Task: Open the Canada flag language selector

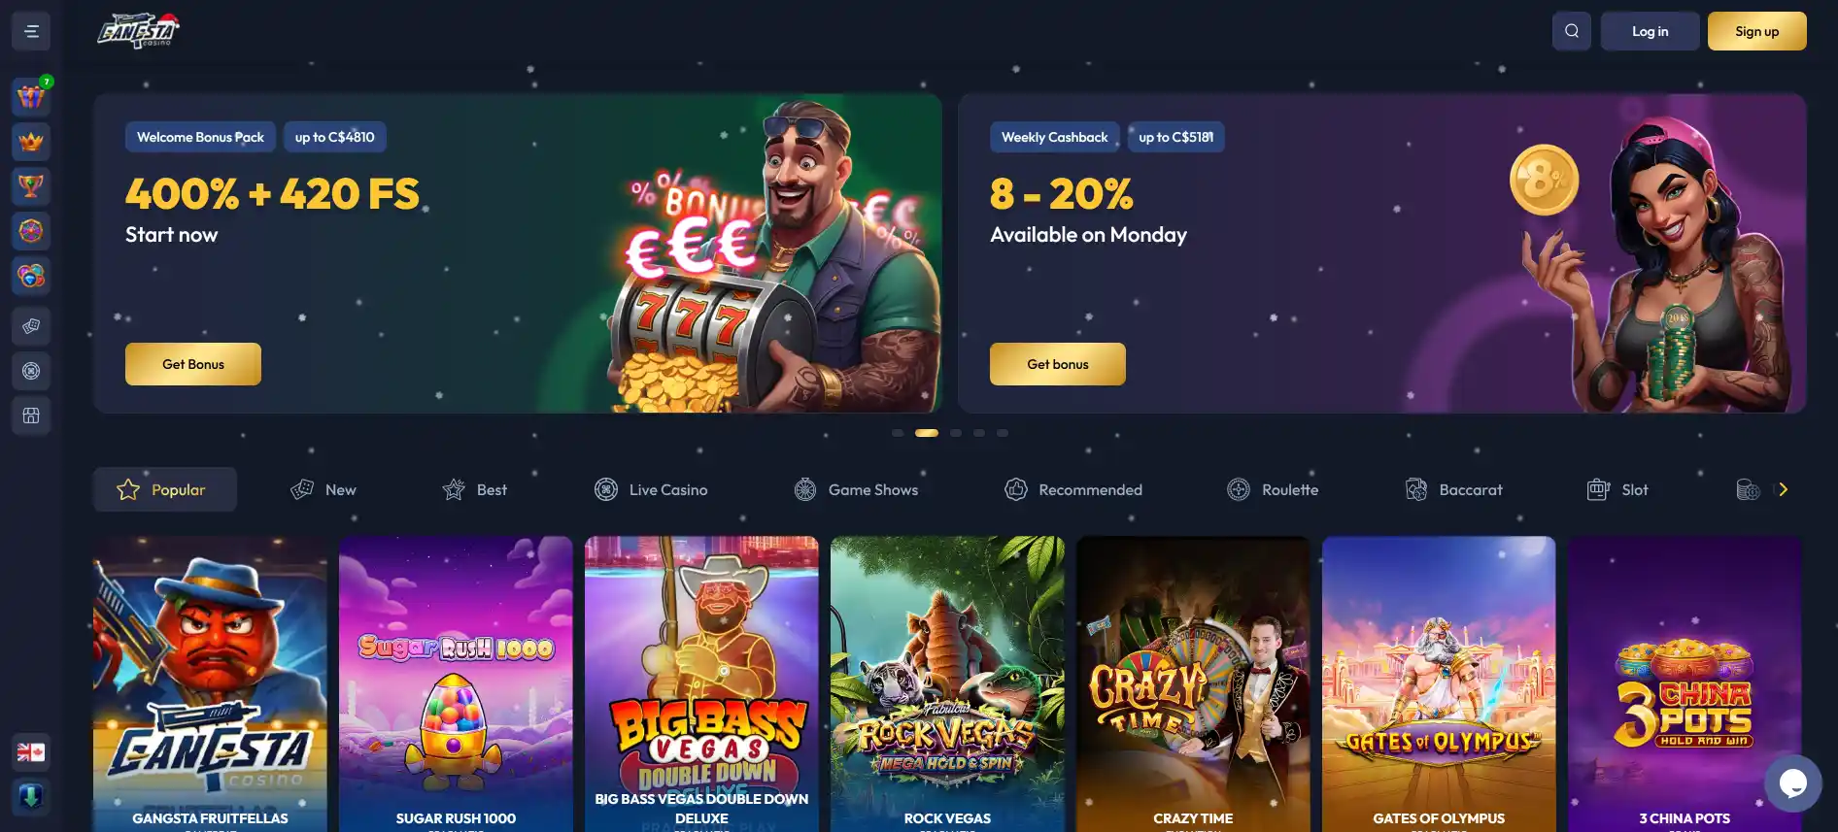Action: click(31, 752)
